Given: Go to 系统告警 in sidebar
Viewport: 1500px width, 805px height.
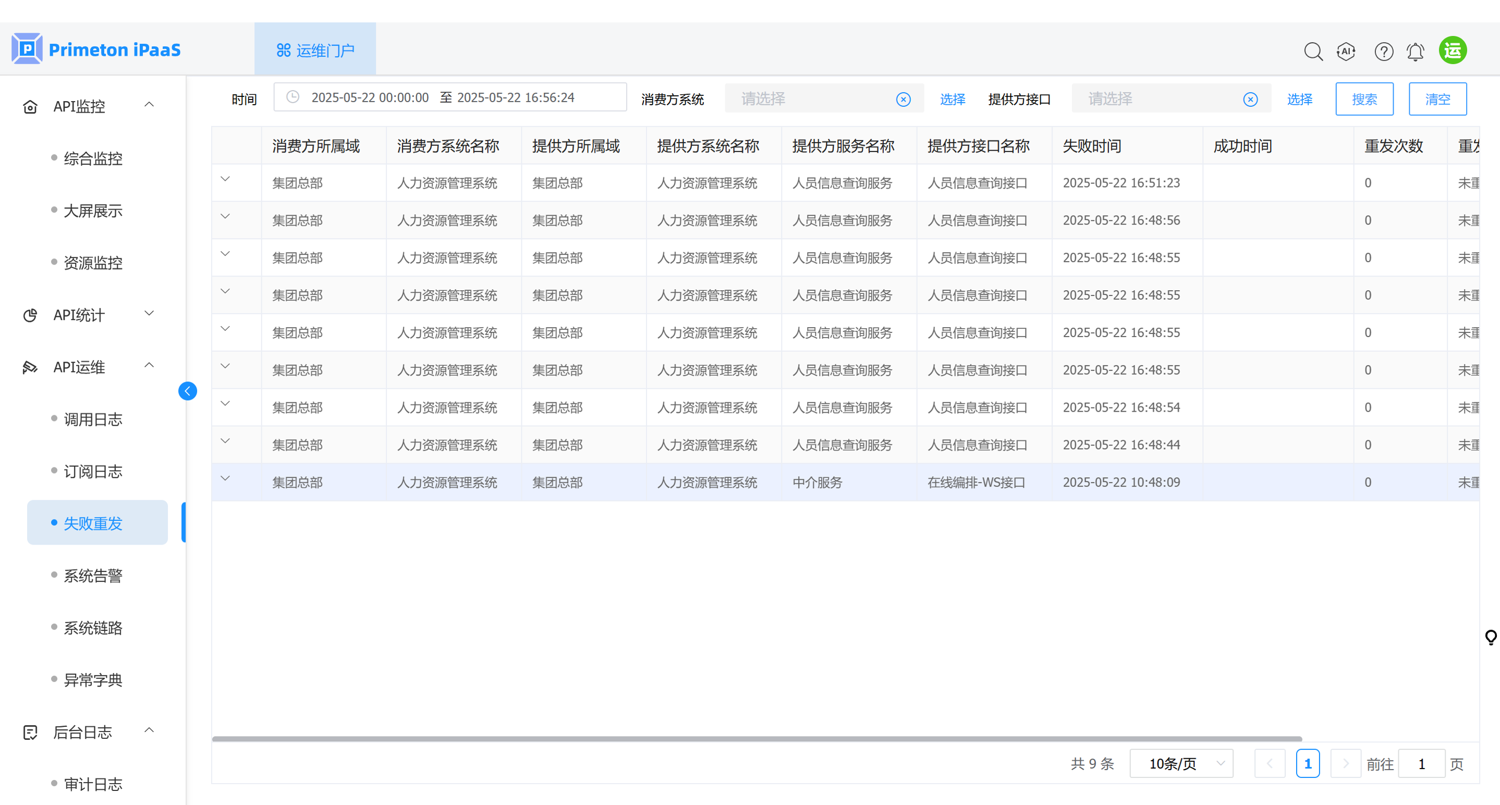Looking at the screenshot, I should 93,576.
